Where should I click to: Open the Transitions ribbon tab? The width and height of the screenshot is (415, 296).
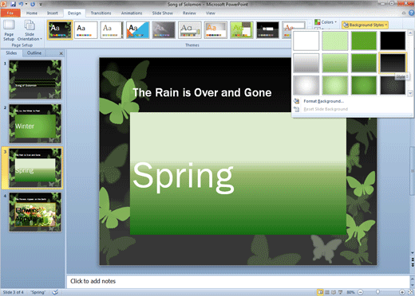(x=101, y=13)
